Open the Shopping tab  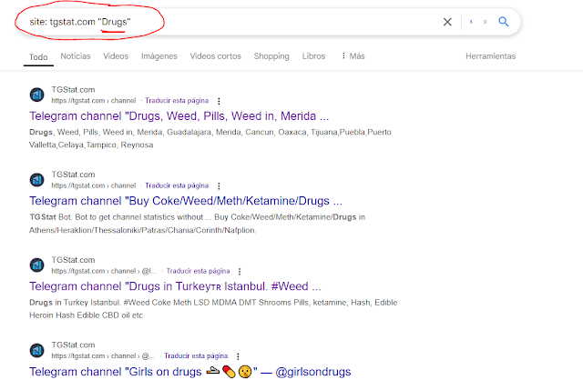coord(271,56)
